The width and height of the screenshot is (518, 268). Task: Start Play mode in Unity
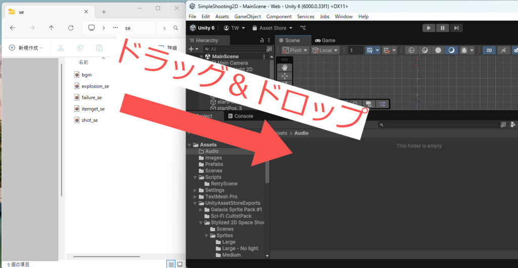coord(429,28)
